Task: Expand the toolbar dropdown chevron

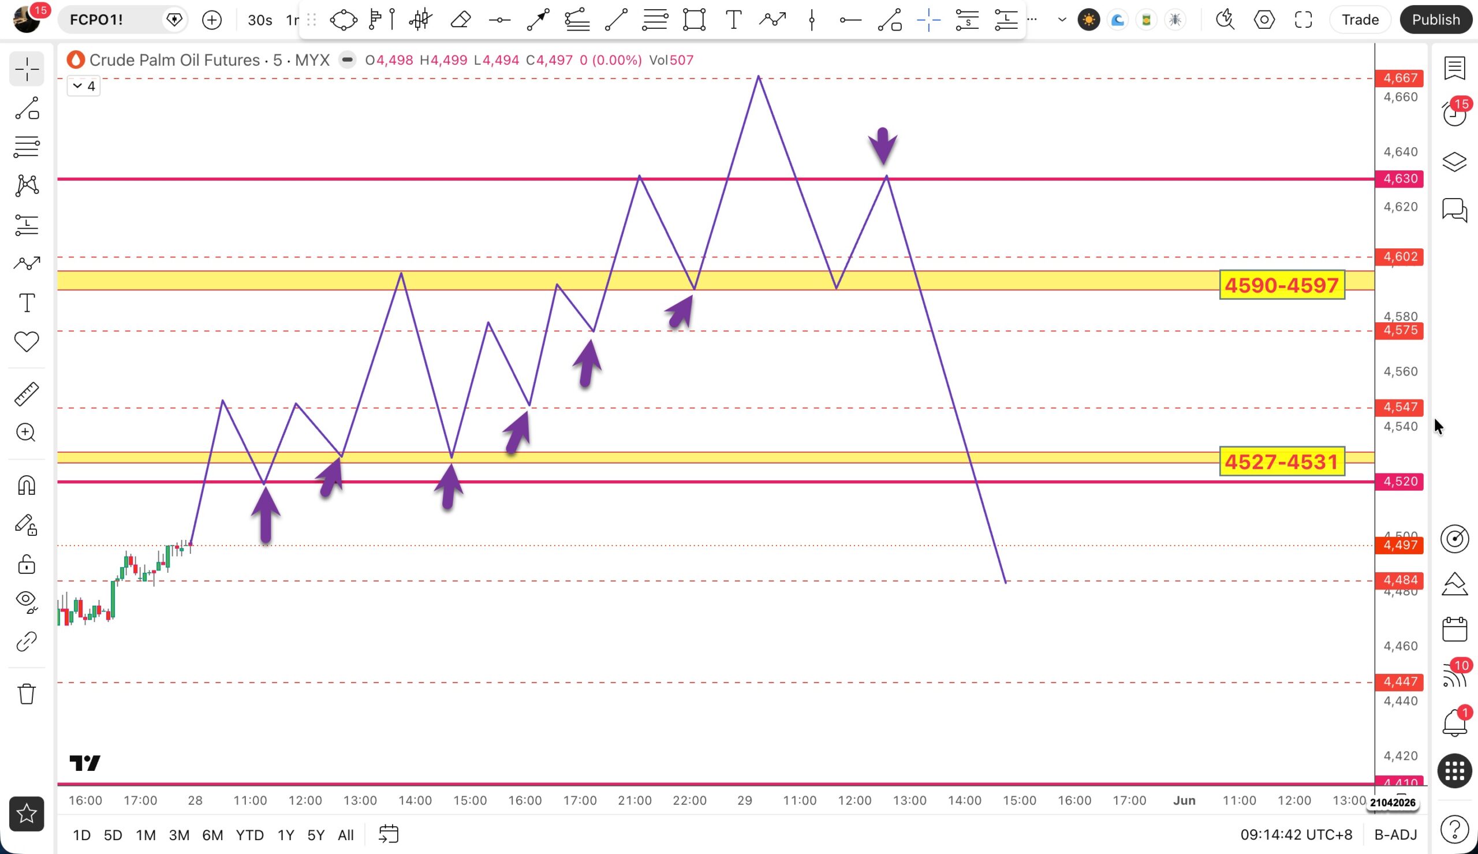Action: tap(1062, 20)
